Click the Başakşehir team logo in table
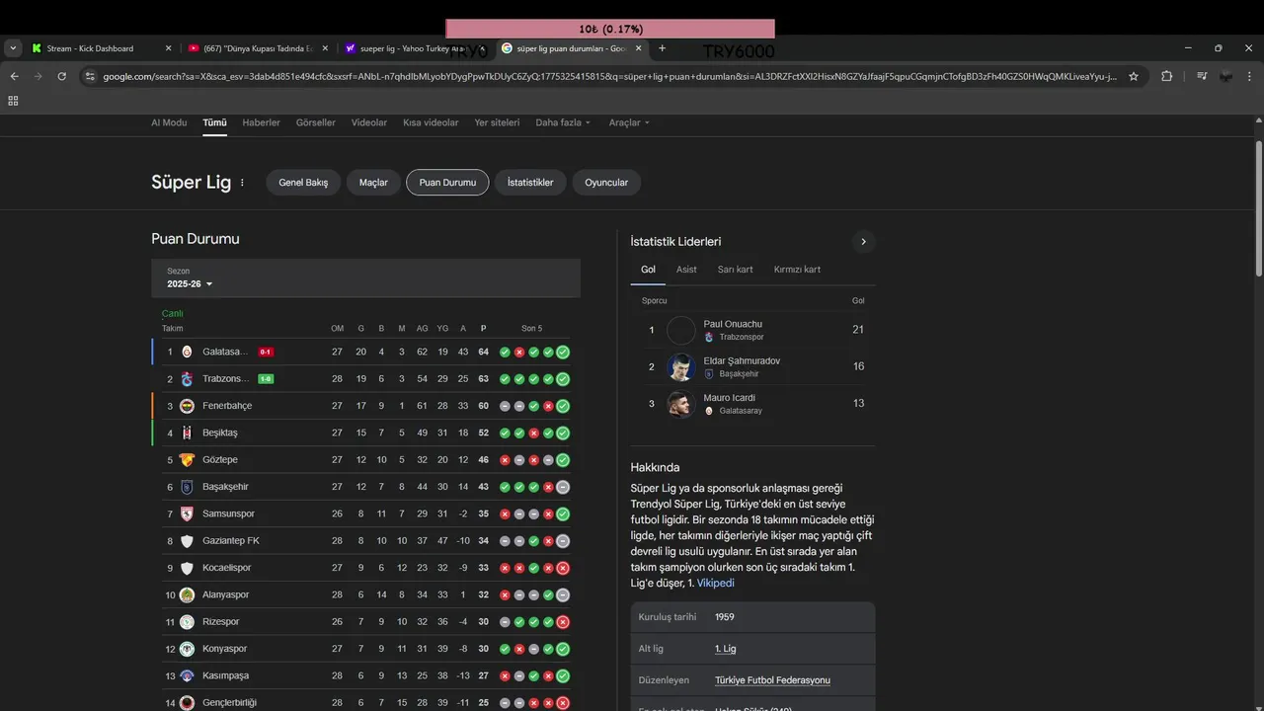 click(187, 487)
